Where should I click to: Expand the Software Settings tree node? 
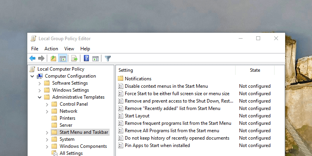(39, 83)
